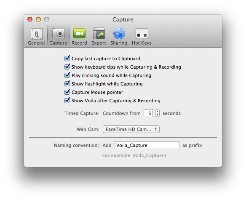Switch to the Sharing tab label
Image resolution: width=246 pixels, height=200 pixels.
119,43
